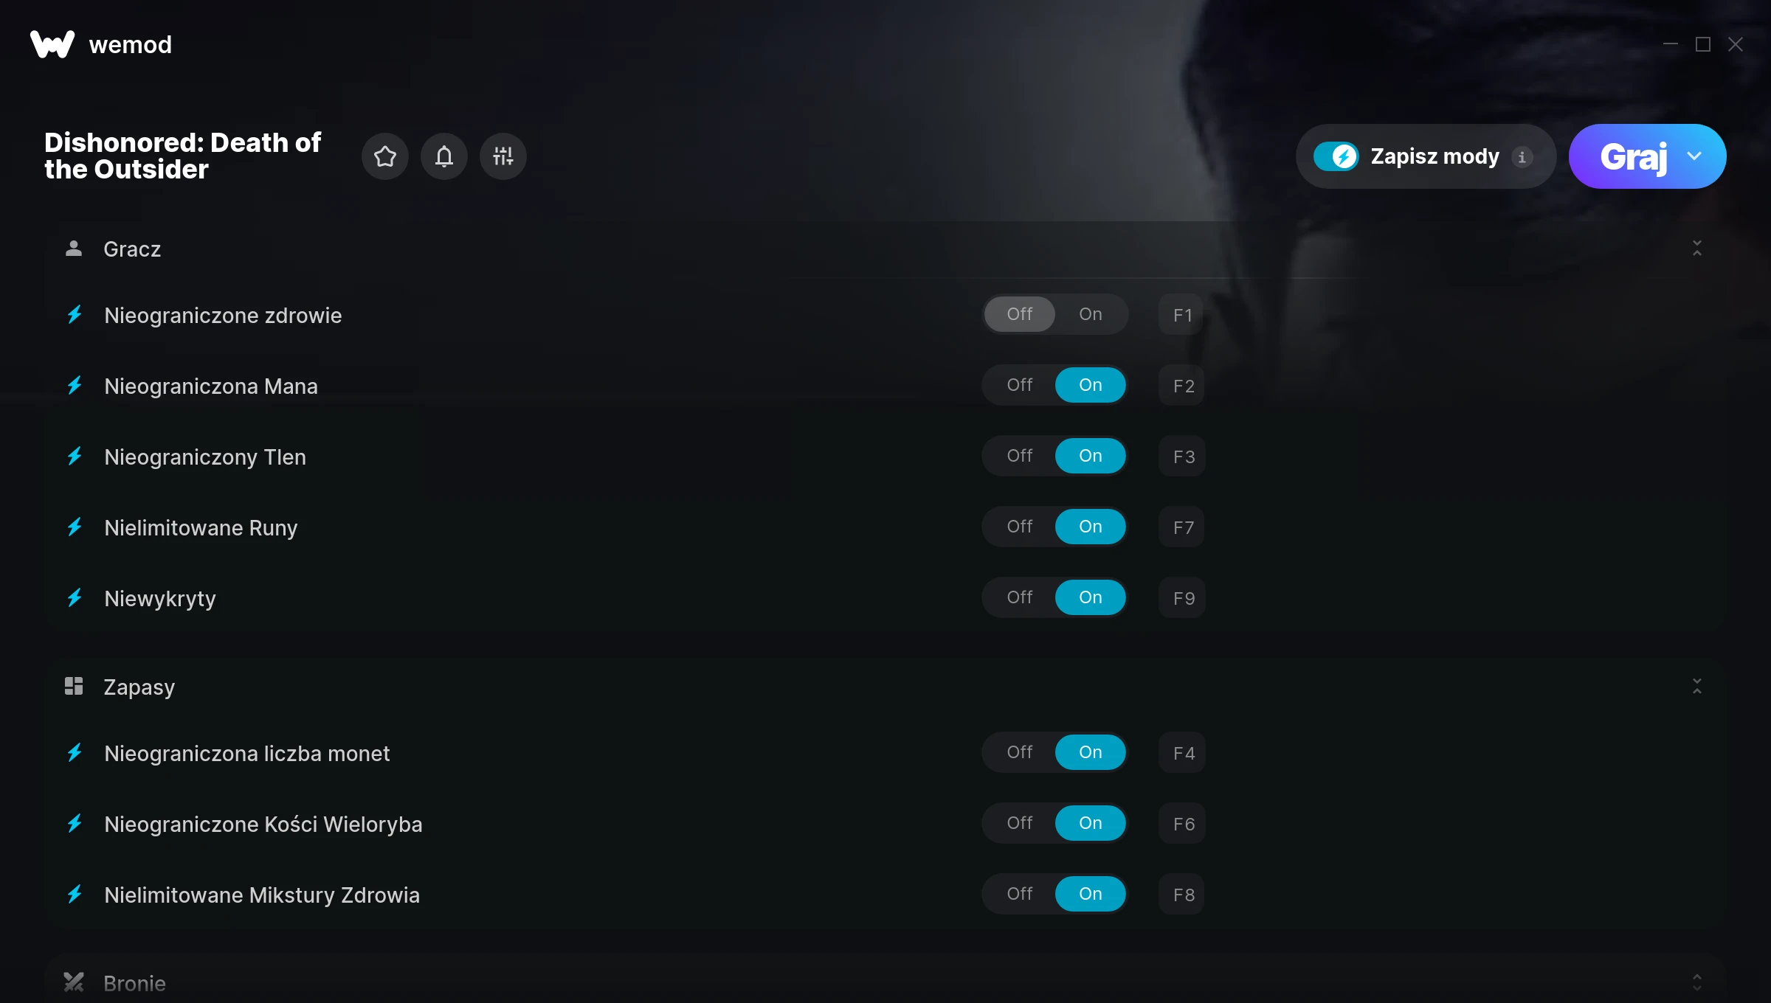This screenshot has width=1771, height=1003.
Task: Open notifications bell icon
Action: (444, 156)
